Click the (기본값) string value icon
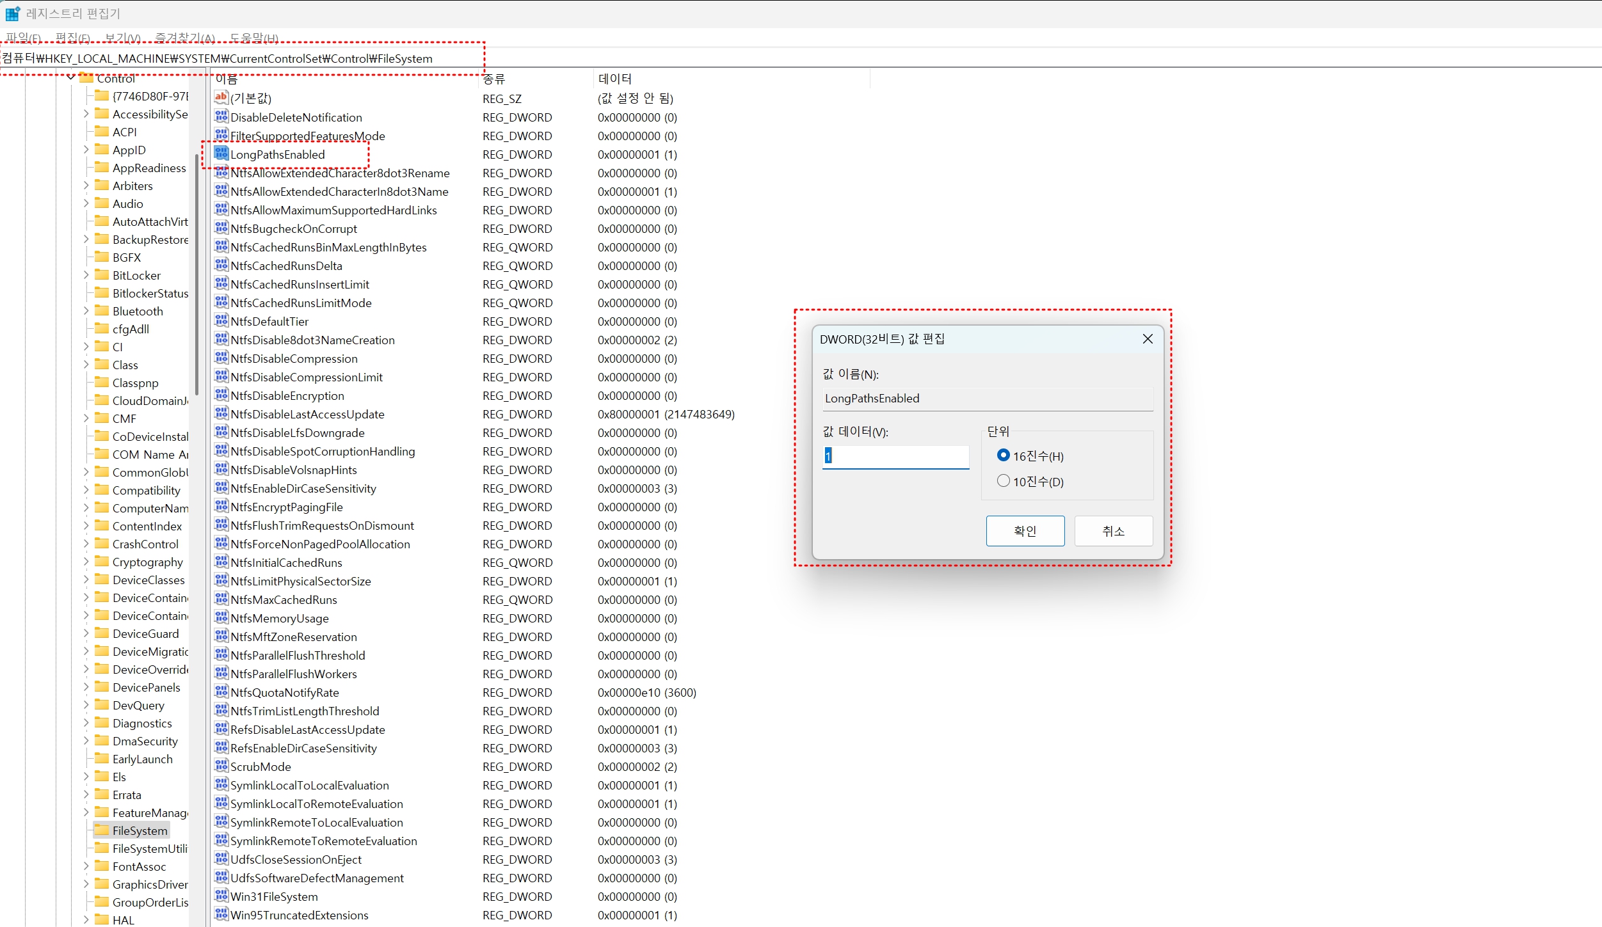This screenshot has width=1602, height=927. tap(221, 98)
